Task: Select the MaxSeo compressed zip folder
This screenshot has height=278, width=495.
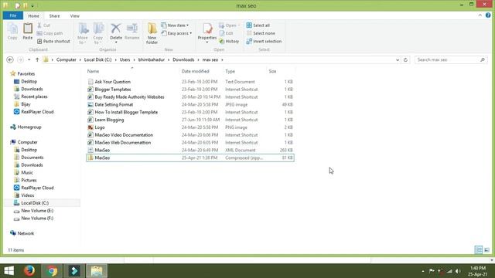Action: click(x=190, y=158)
